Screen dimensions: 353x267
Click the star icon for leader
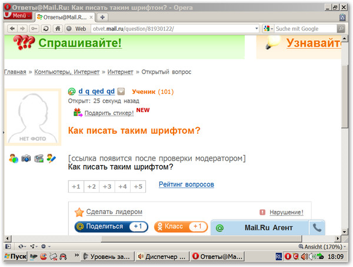point(79,212)
